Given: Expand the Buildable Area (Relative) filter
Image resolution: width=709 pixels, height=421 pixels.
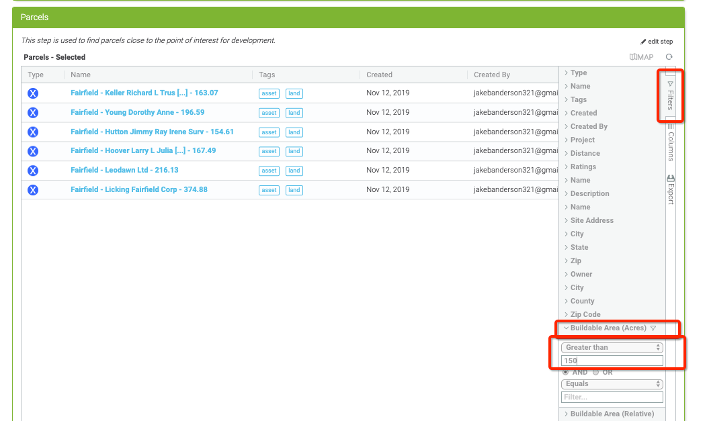Looking at the screenshot, I should click(609, 414).
